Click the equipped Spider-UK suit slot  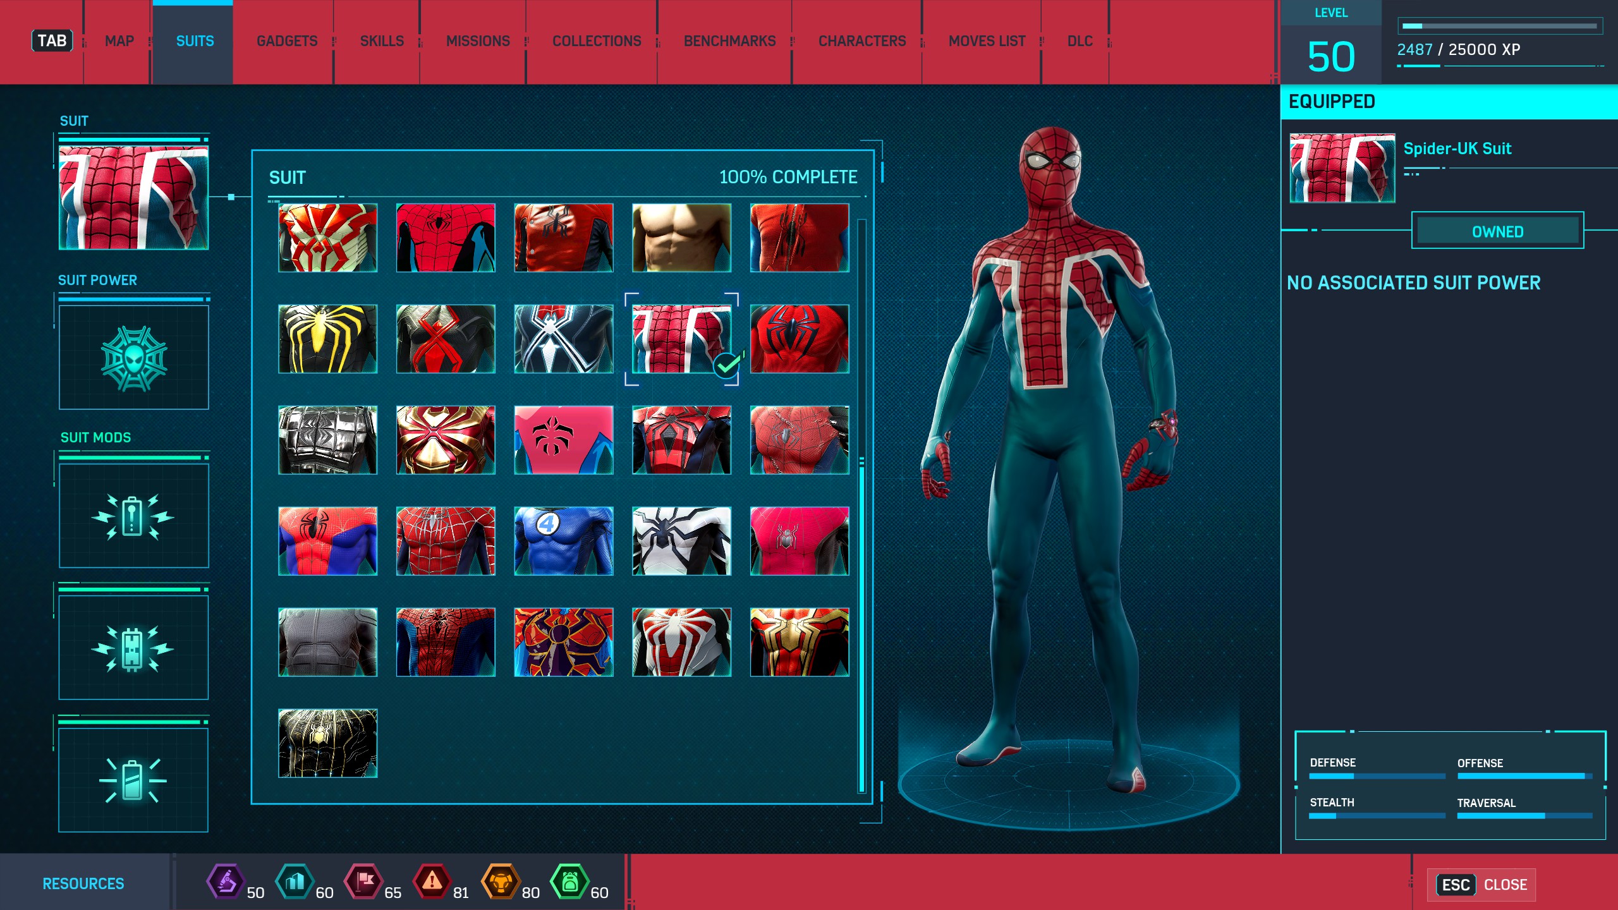pyautogui.click(x=133, y=198)
